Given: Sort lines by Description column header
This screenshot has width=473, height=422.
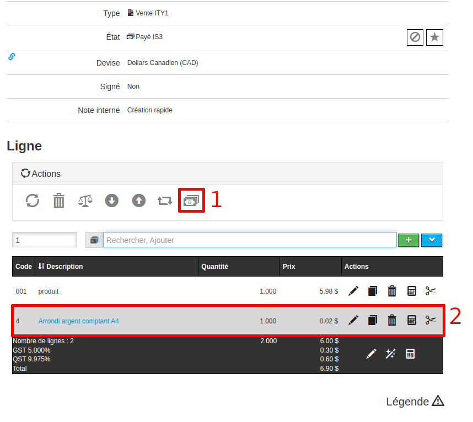Looking at the screenshot, I should point(64,267).
